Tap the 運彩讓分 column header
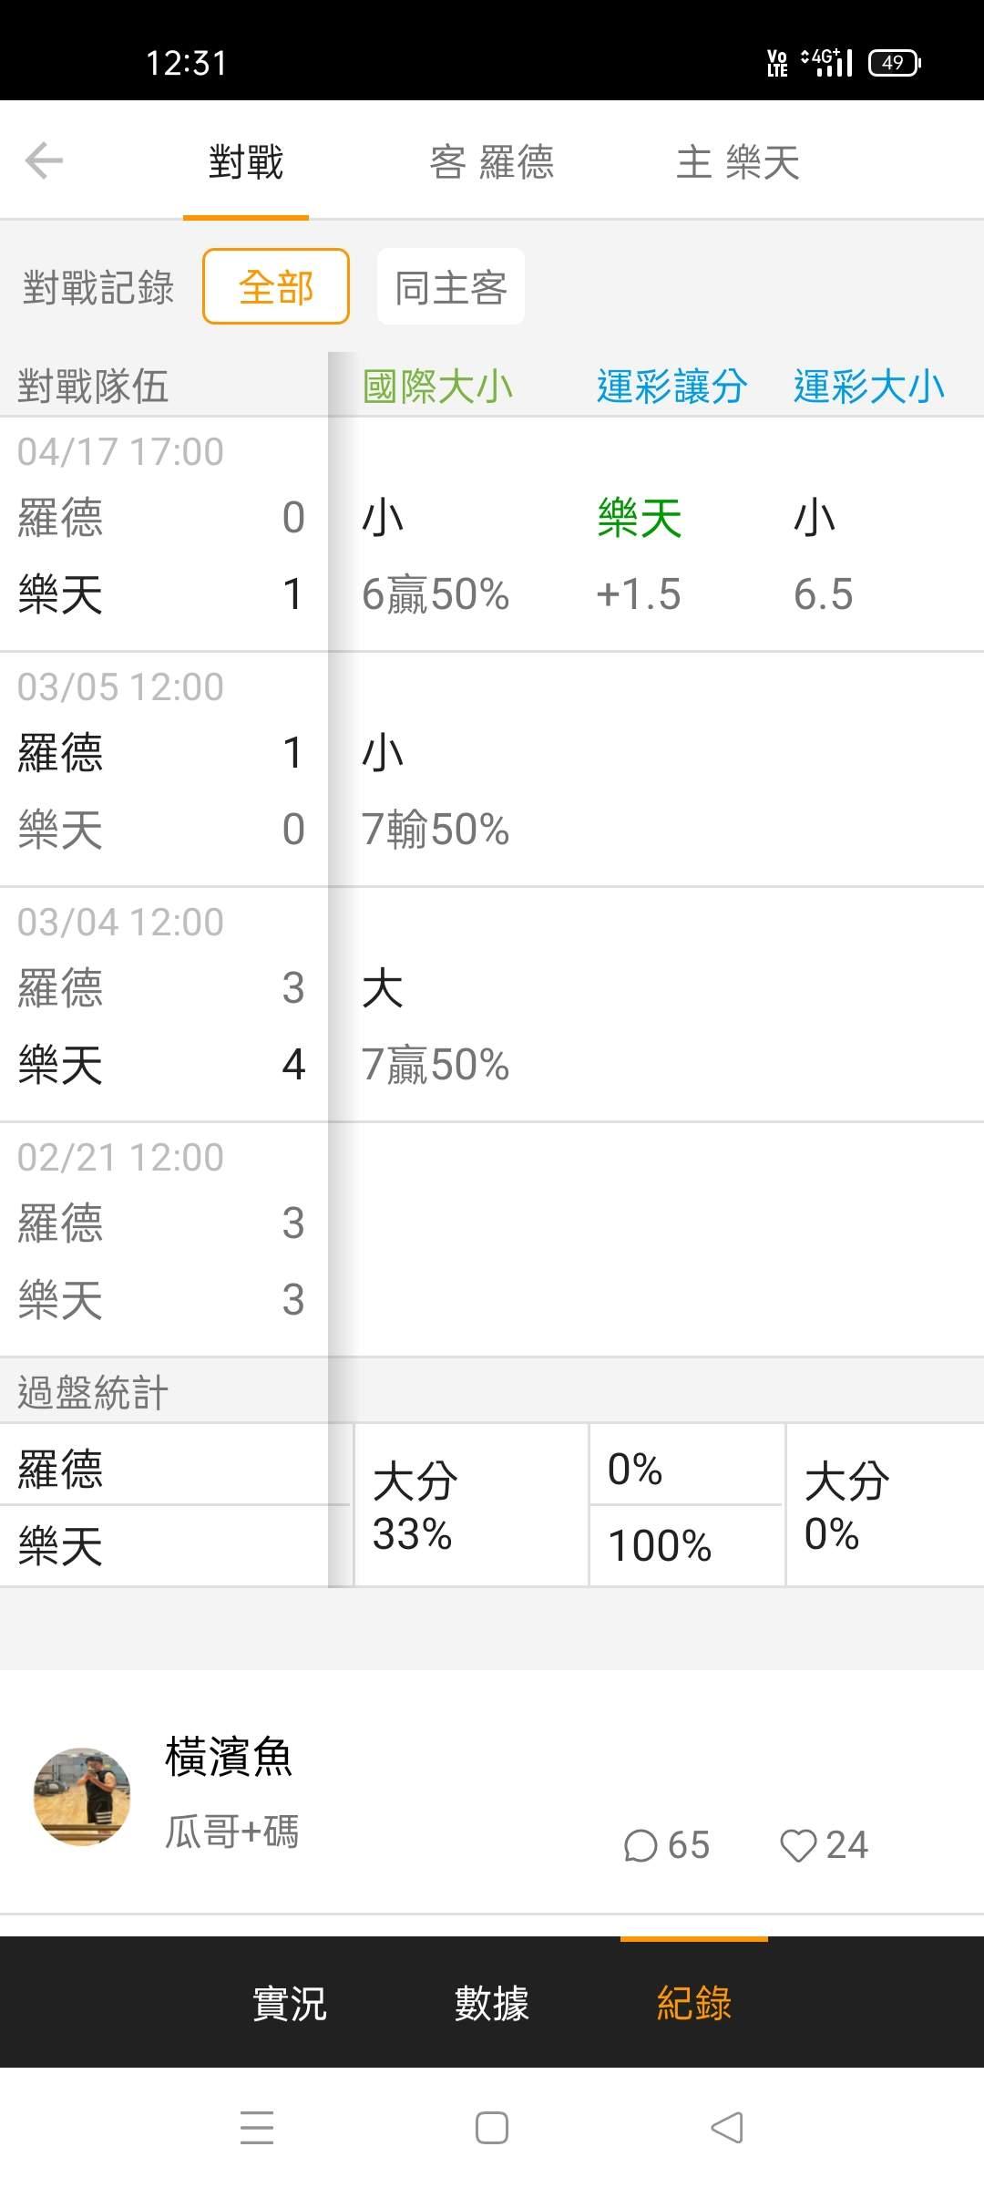The image size is (984, 2188). click(x=672, y=387)
